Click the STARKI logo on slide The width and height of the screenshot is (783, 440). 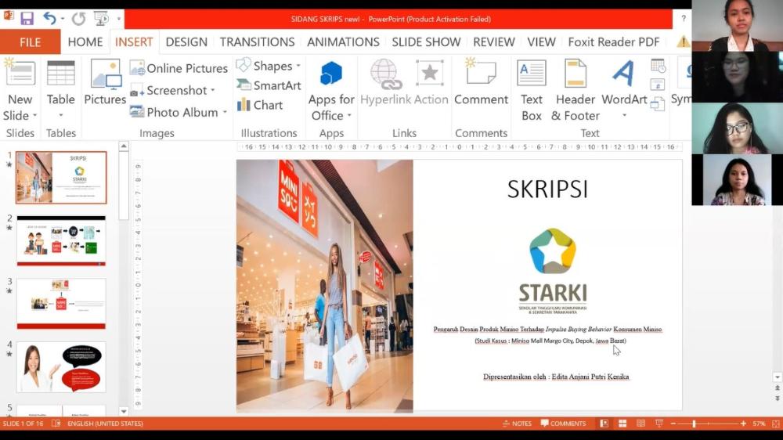pos(552,271)
